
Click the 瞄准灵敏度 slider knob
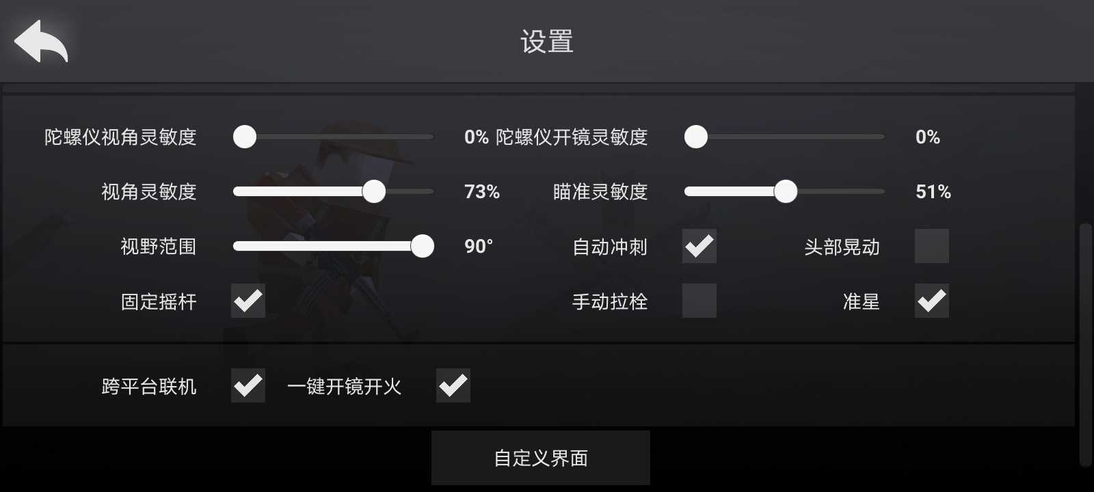(x=786, y=191)
